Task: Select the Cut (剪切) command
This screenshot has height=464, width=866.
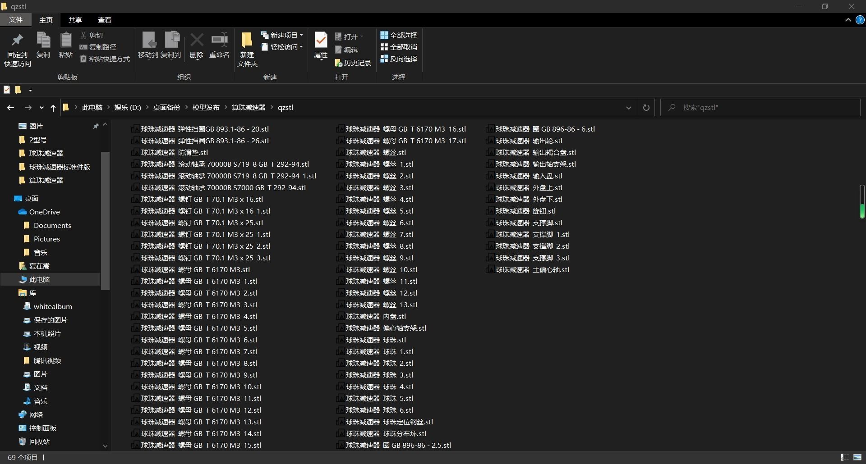Action: [x=92, y=35]
